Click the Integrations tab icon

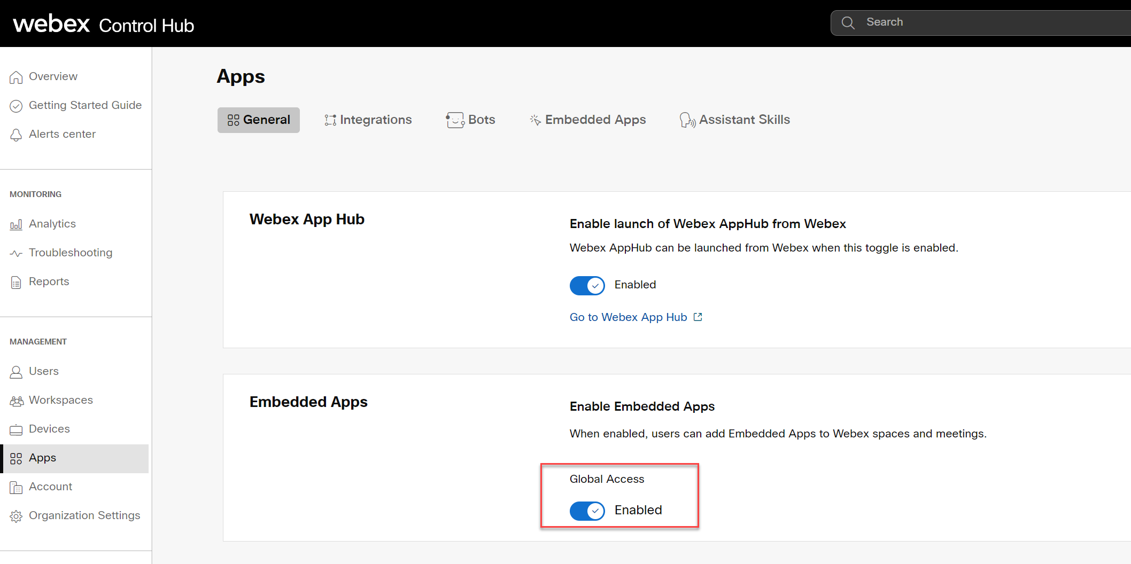[x=330, y=120]
